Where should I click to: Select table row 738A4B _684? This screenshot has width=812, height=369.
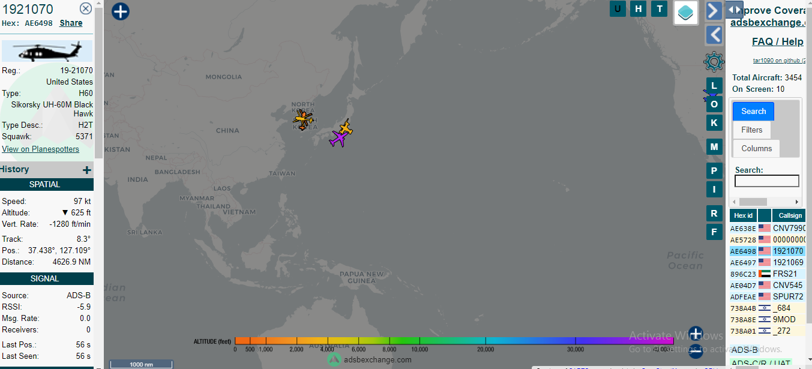(768, 308)
